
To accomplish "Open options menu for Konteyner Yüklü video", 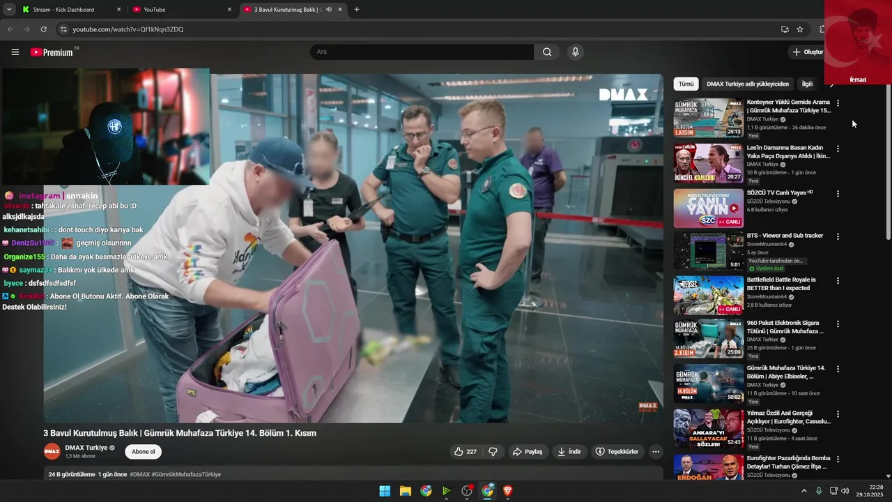I will coord(838,103).
